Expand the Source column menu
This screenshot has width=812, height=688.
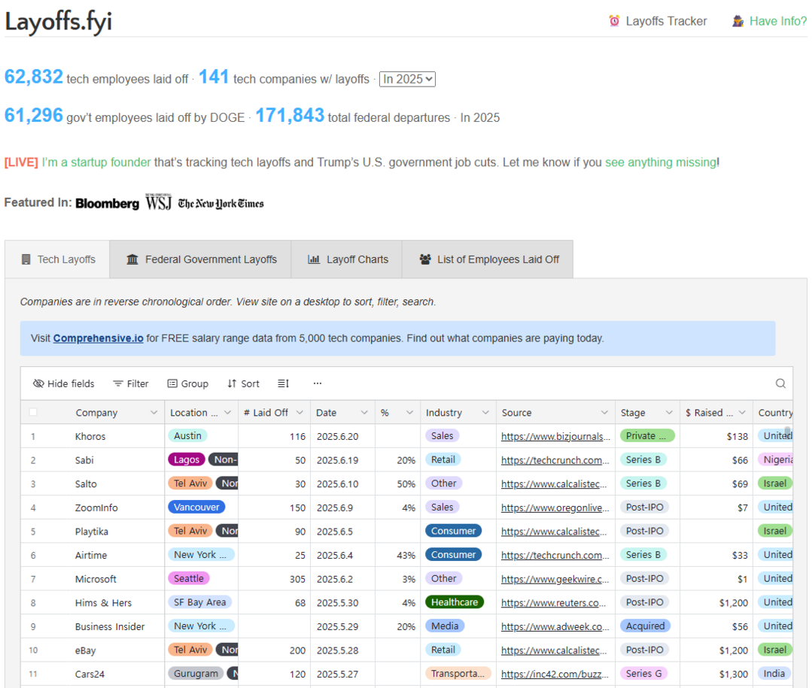click(604, 412)
